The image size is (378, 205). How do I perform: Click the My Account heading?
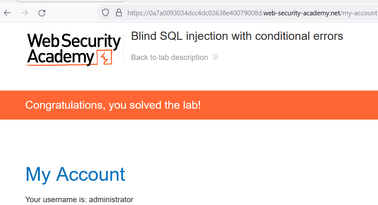coord(75,174)
